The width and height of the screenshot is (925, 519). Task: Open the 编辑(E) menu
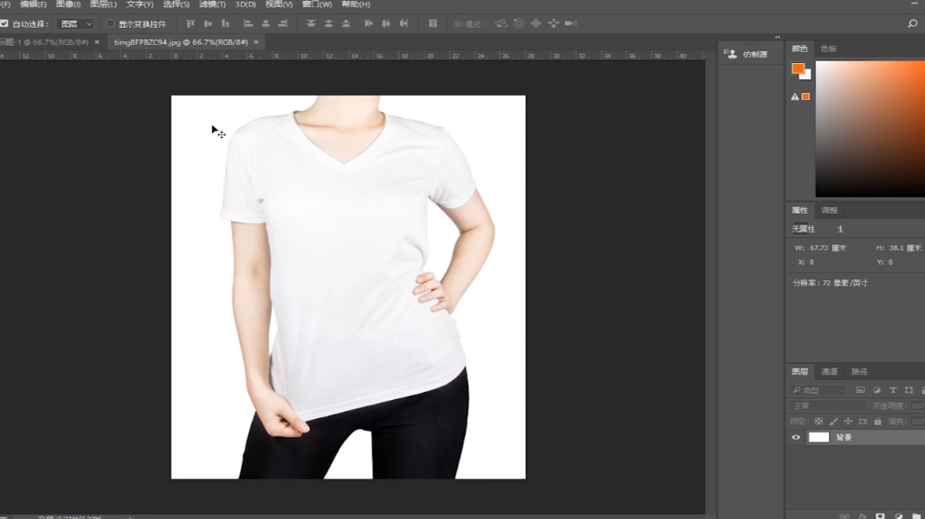(x=33, y=5)
